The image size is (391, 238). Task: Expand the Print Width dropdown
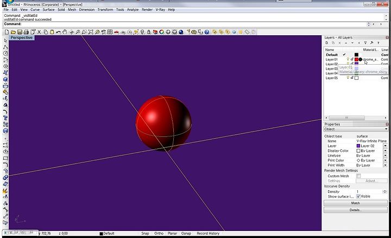385,165
